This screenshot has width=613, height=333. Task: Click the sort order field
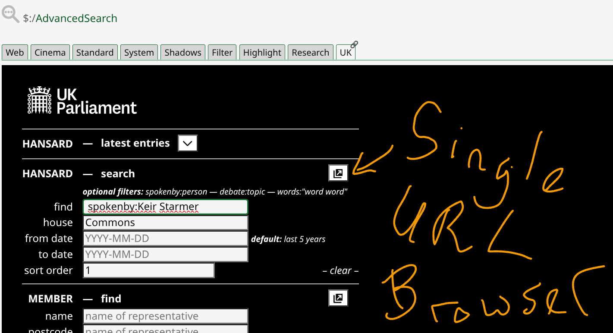tap(148, 270)
